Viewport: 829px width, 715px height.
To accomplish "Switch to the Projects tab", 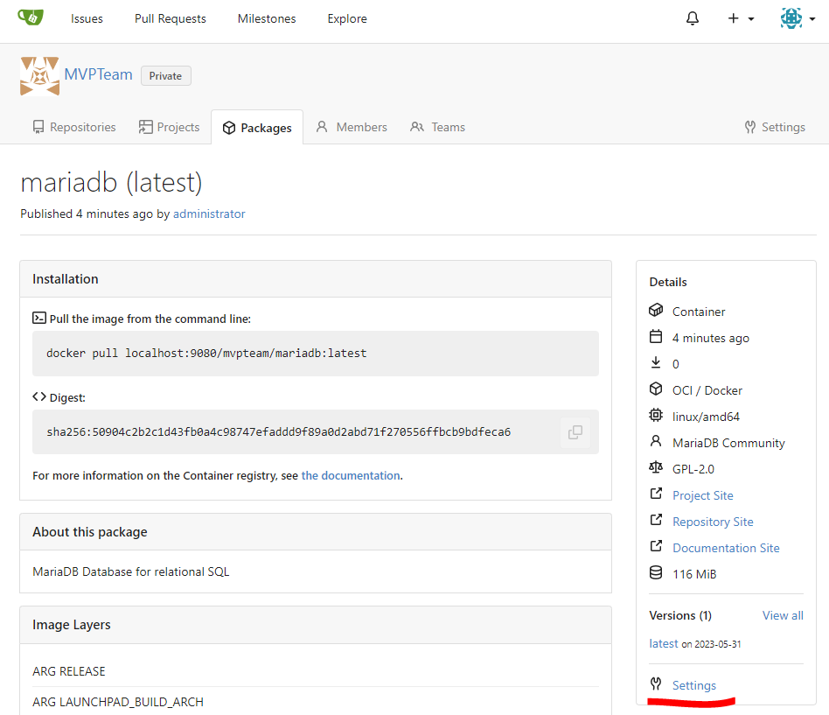I will (x=169, y=127).
